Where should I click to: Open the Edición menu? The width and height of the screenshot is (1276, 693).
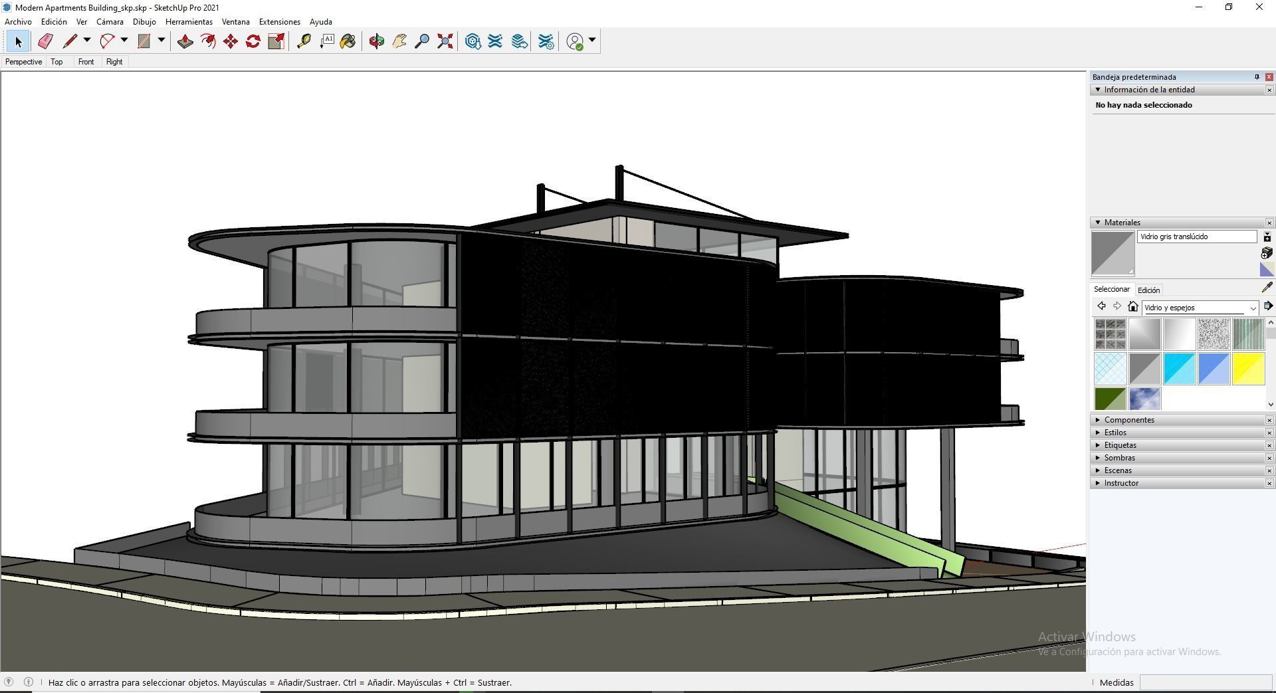tap(54, 22)
